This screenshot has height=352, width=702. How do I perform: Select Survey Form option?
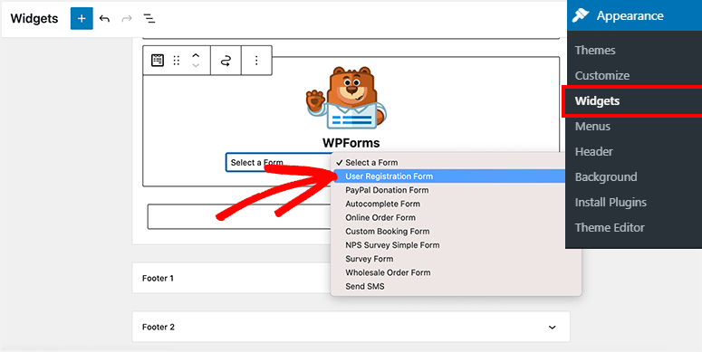pos(456,259)
